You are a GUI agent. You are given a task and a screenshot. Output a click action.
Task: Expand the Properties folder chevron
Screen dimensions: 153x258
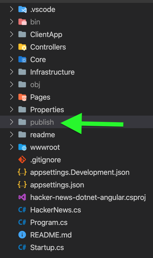[x=11, y=109]
